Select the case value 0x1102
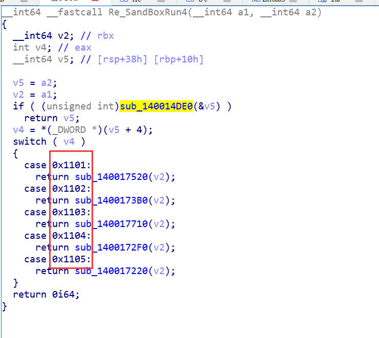This screenshot has width=379, height=338. (69, 189)
